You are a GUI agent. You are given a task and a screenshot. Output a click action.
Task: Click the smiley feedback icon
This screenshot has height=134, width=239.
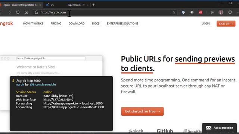pos(230,12)
